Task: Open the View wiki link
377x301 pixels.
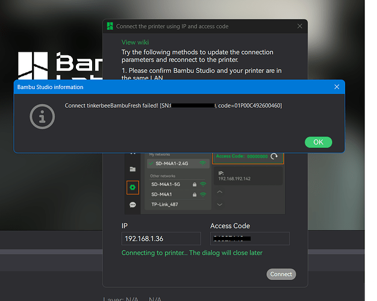Action: click(x=135, y=42)
